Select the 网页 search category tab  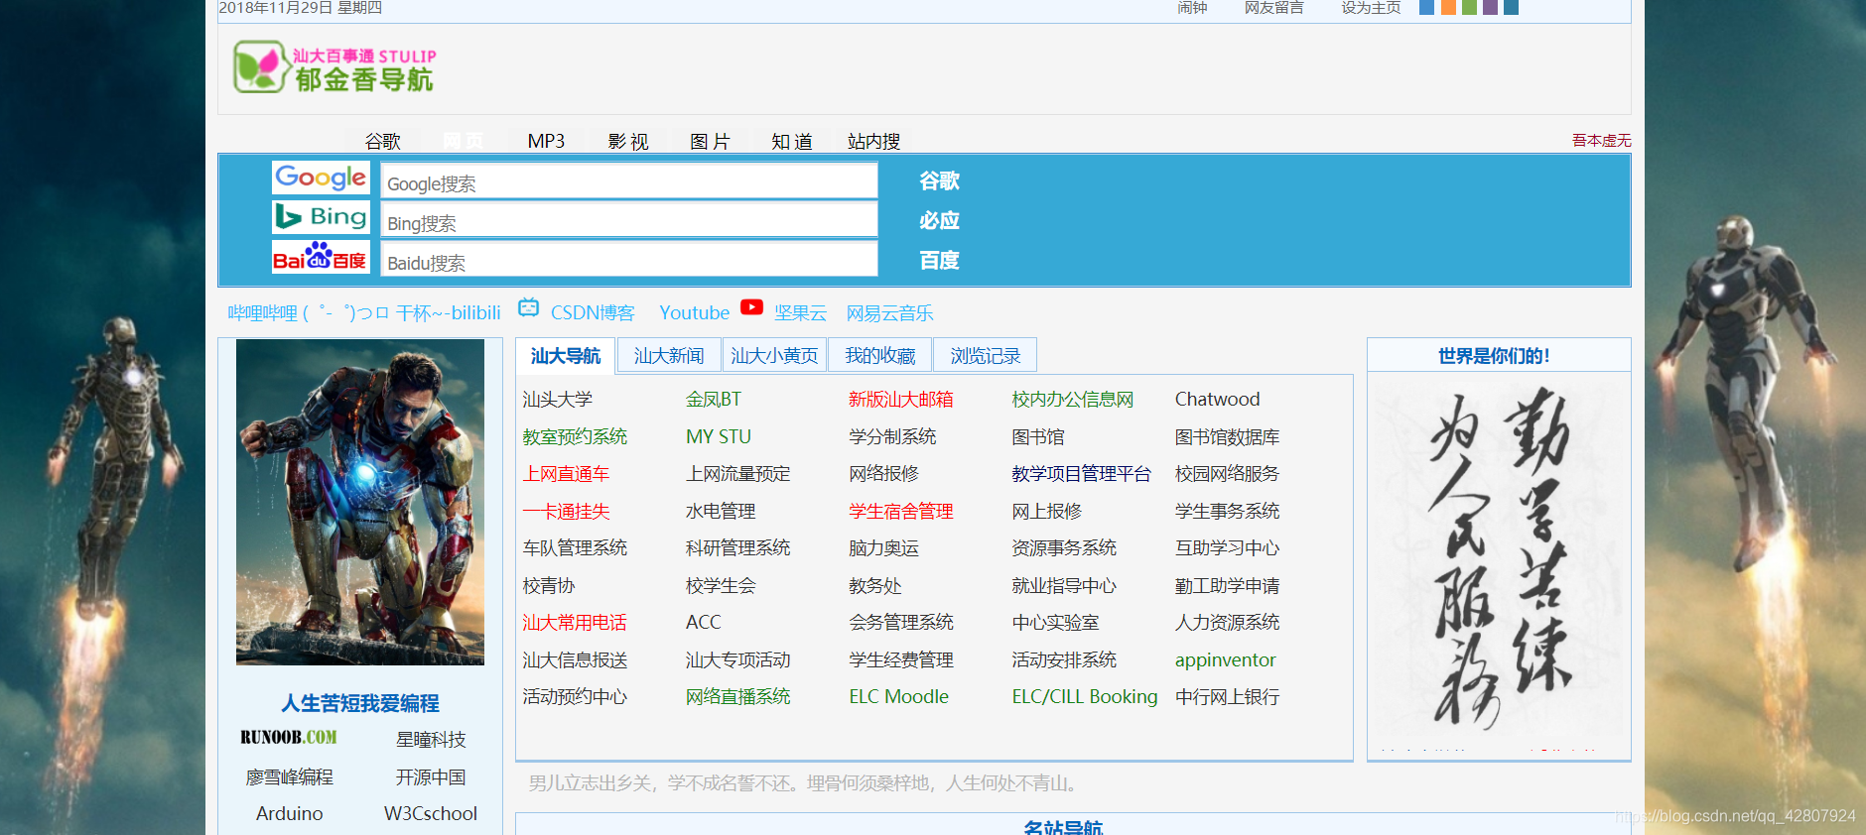pyautogui.click(x=463, y=141)
